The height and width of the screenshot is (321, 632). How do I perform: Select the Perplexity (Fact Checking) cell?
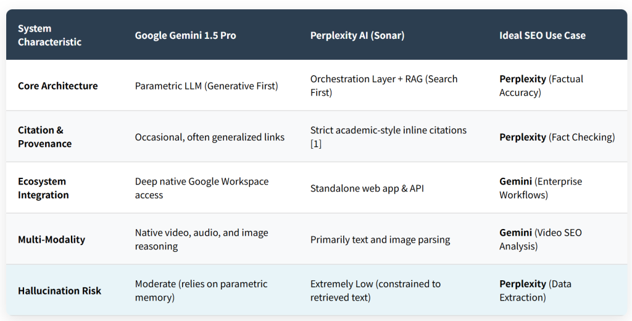point(557,137)
